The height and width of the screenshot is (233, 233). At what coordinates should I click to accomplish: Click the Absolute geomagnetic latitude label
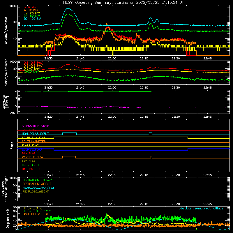201,209
